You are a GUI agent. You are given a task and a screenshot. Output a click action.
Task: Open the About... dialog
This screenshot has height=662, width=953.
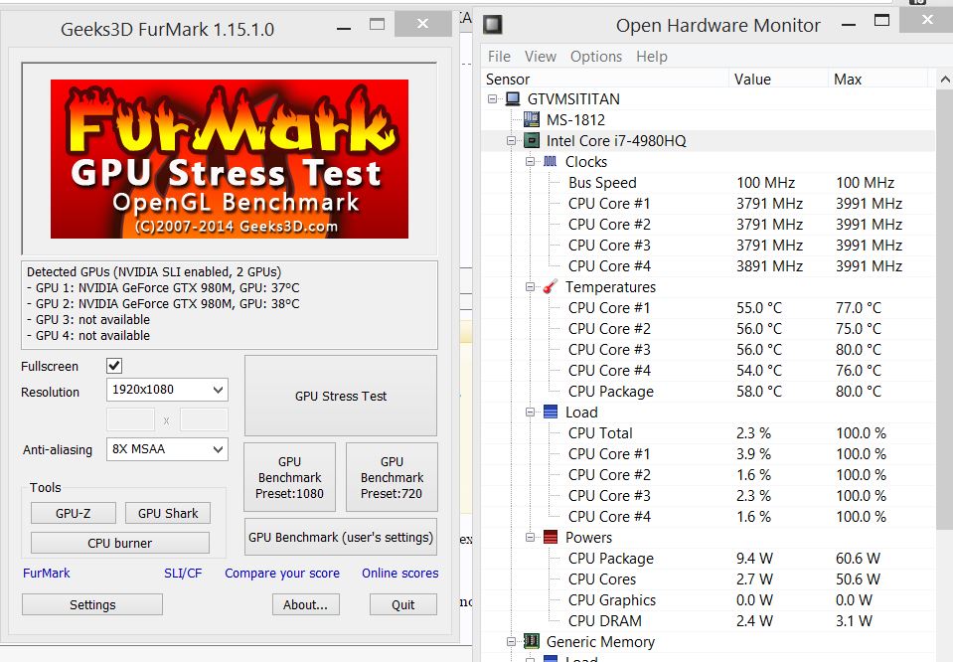pos(305,605)
